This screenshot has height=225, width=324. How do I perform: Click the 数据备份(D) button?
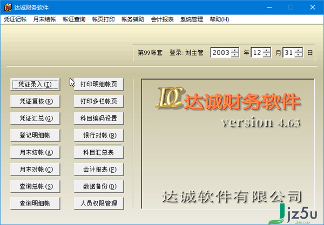coord(99,186)
